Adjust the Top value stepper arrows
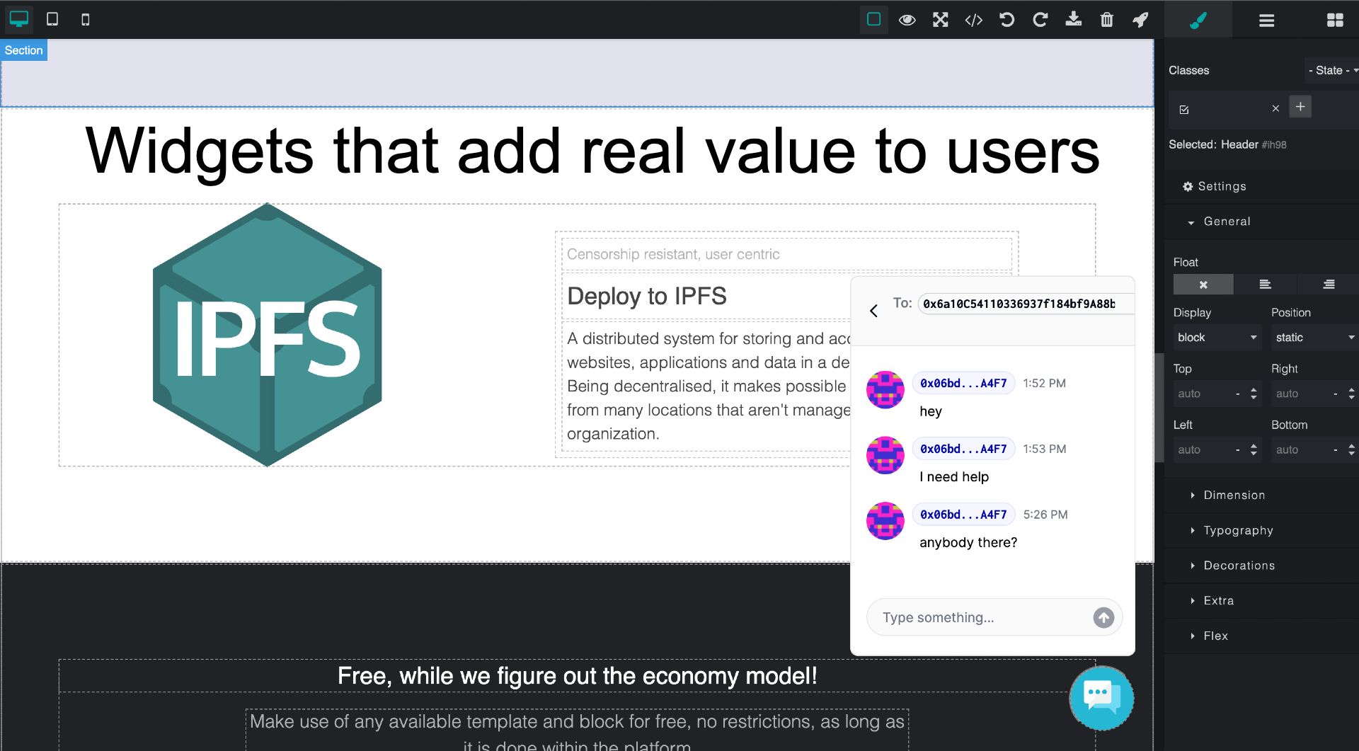Viewport: 1359px width, 751px height. pyautogui.click(x=1254, y=394)
